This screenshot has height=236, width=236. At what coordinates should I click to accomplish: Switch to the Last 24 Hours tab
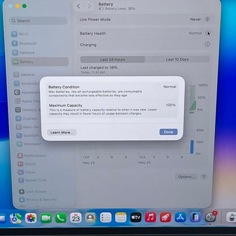[x=113, y=60]
